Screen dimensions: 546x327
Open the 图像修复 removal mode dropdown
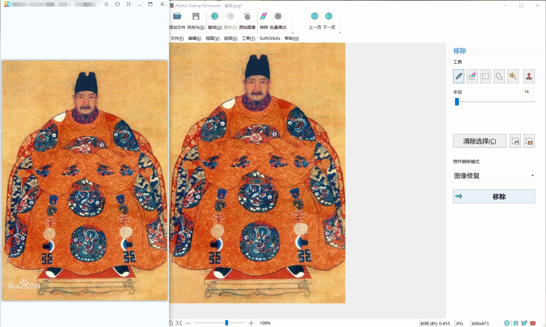[x=494, y=176]
